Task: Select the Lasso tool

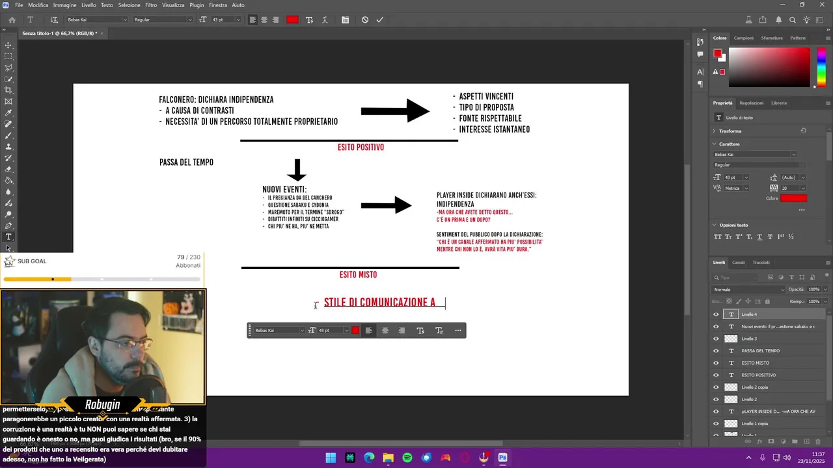Action: pyautogui.click(x=8, y=68)
